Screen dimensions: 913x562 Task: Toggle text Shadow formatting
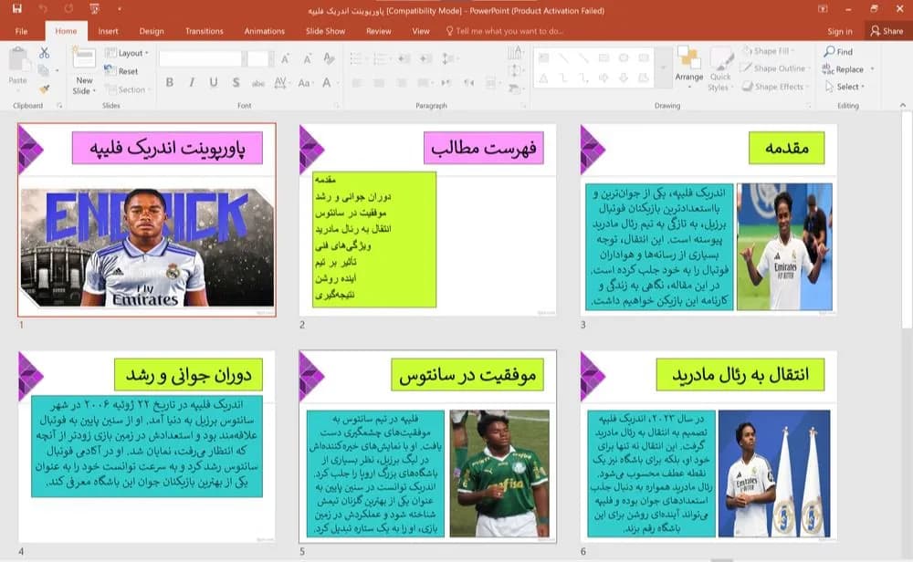236,83
